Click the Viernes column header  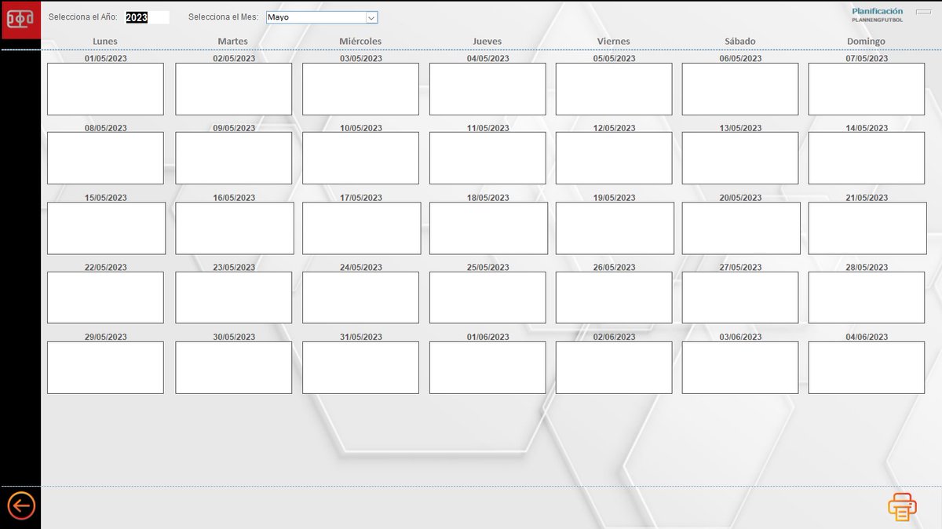tap(614, 41)
